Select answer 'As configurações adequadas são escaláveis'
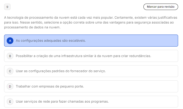 tap(51, 41)
